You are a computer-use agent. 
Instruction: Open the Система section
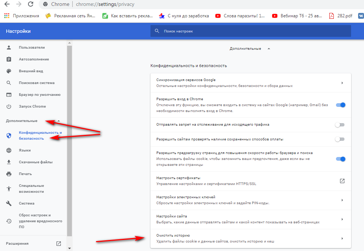(27, 203)
